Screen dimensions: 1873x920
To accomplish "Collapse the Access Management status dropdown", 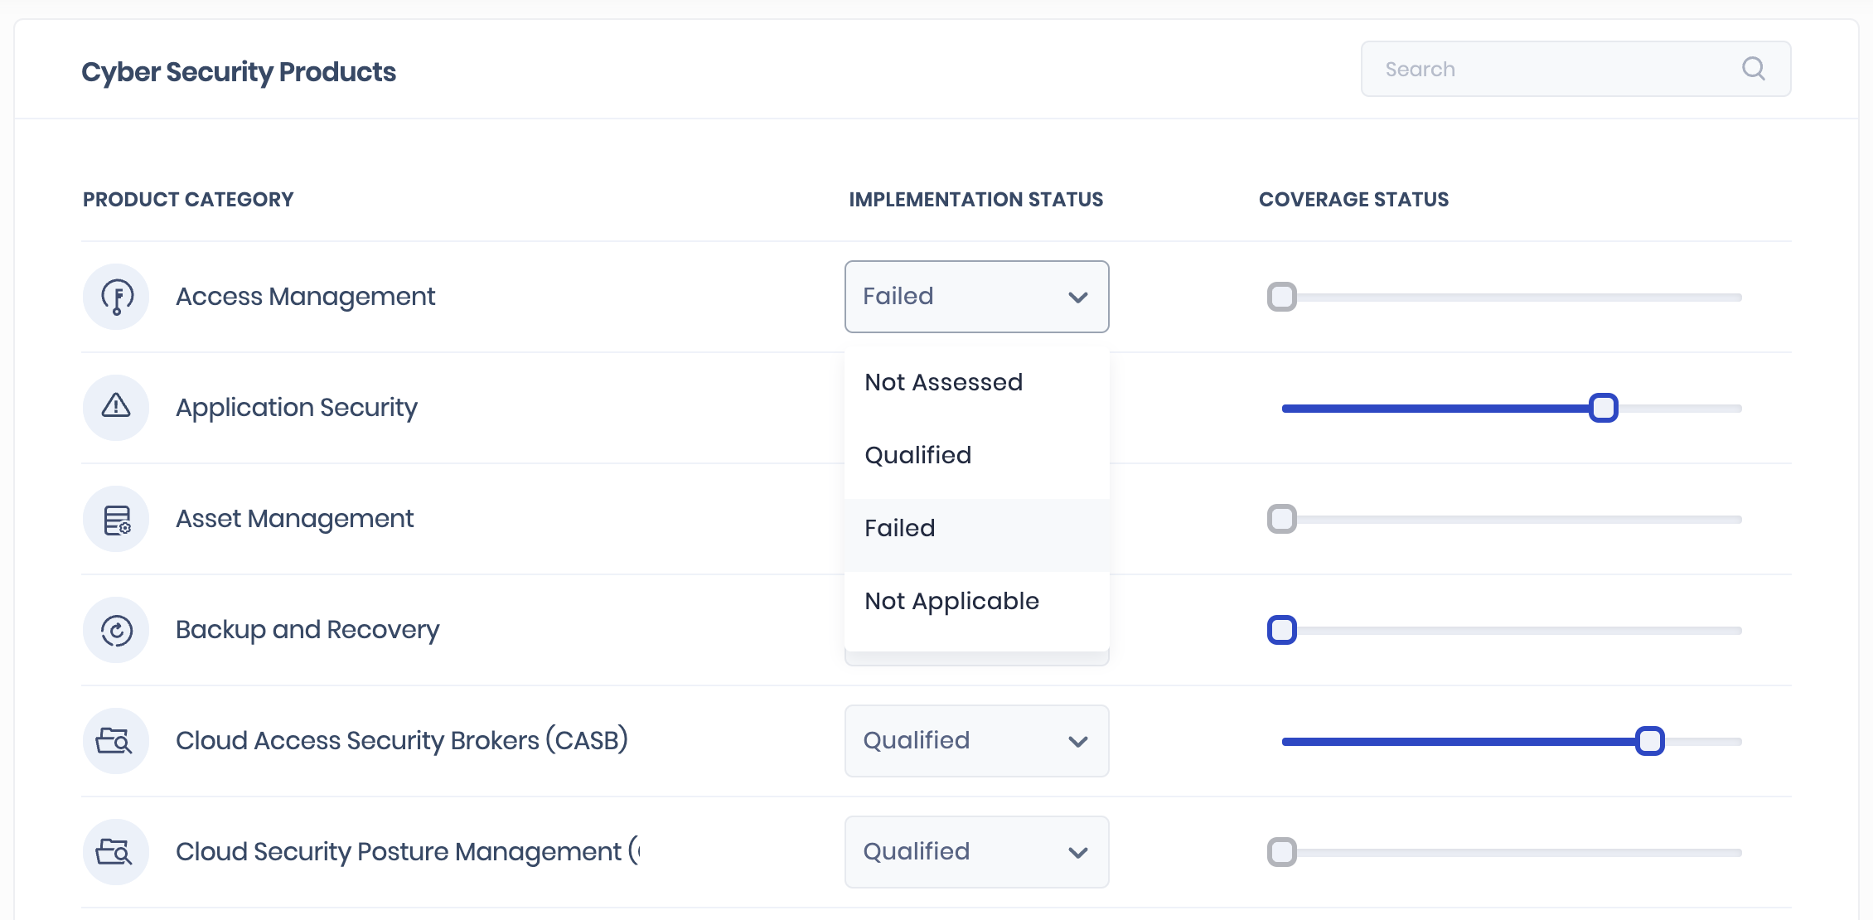I will 976,297.
